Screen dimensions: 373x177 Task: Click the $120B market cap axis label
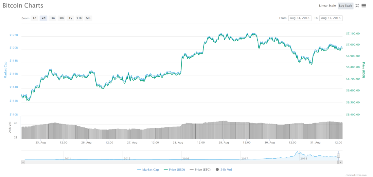(x=13, y=48)
